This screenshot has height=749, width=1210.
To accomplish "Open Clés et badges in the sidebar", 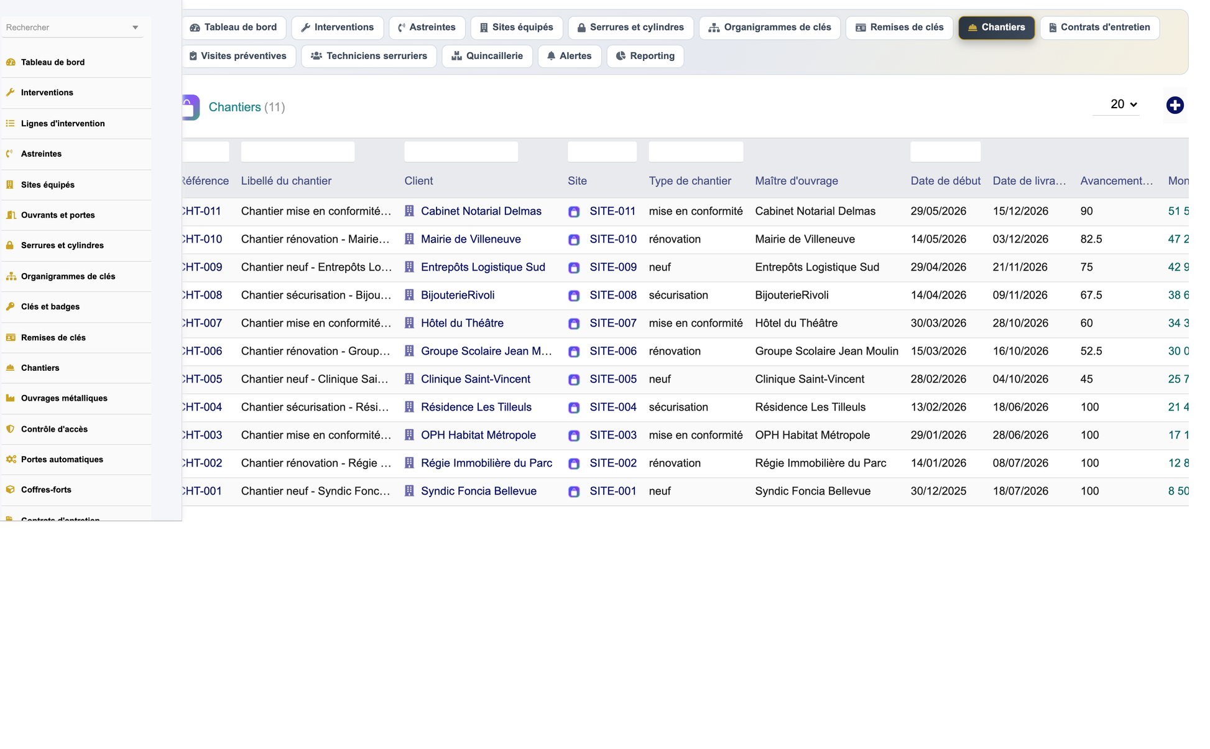I will [50, 307].
